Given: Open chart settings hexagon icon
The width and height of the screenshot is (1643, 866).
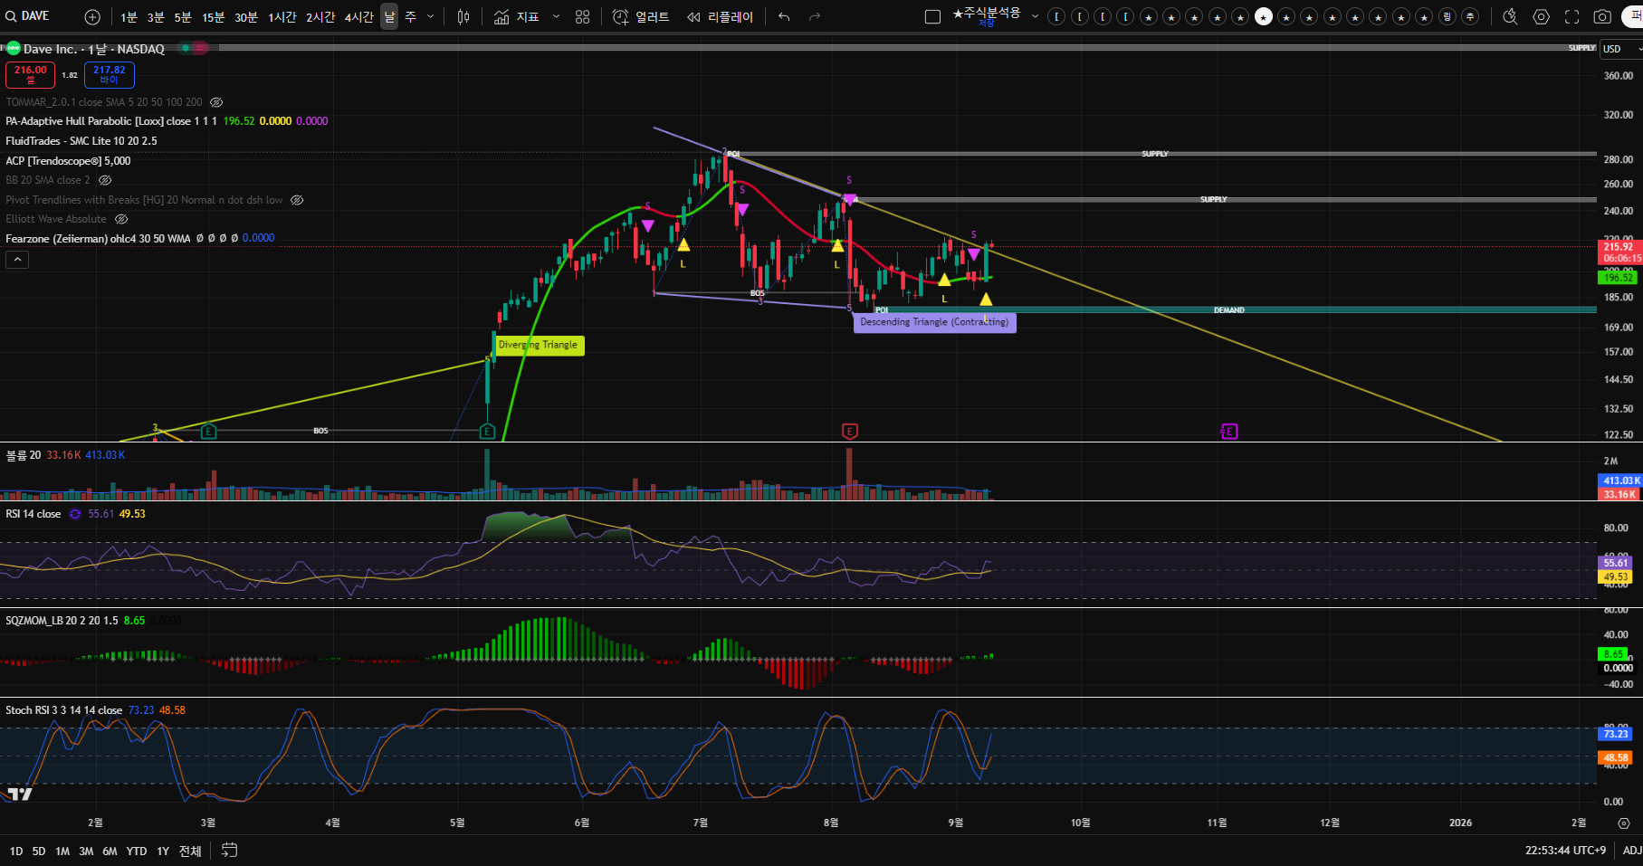Looking at the screenshot, I should pos(1542,17).
